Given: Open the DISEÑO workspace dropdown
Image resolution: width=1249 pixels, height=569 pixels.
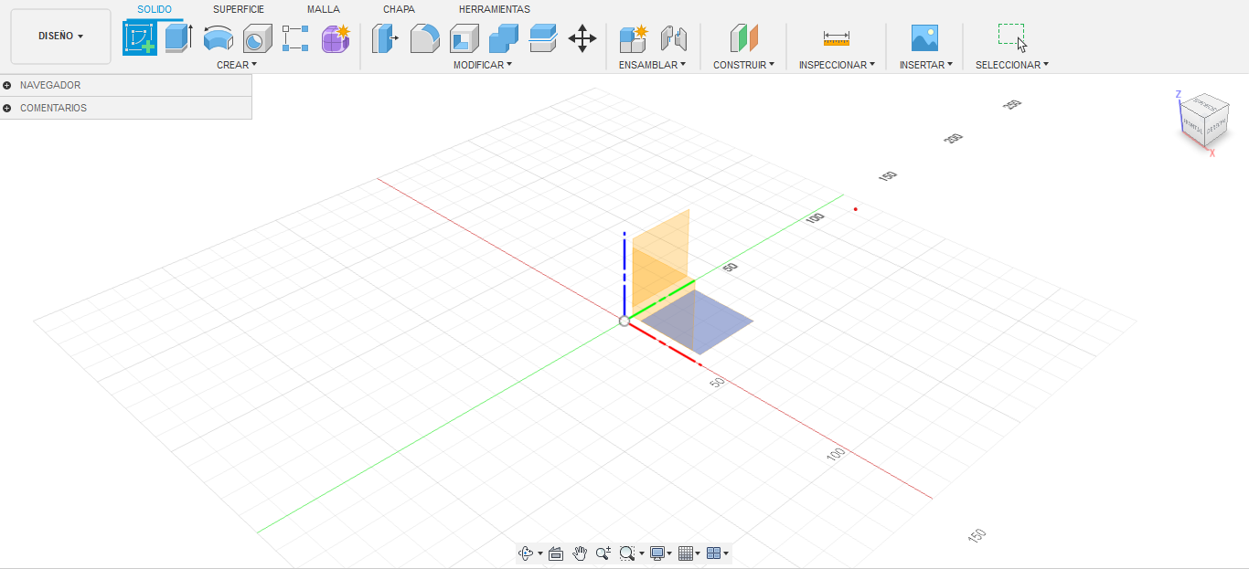Looking at the screenshot, I should point(60,37).
